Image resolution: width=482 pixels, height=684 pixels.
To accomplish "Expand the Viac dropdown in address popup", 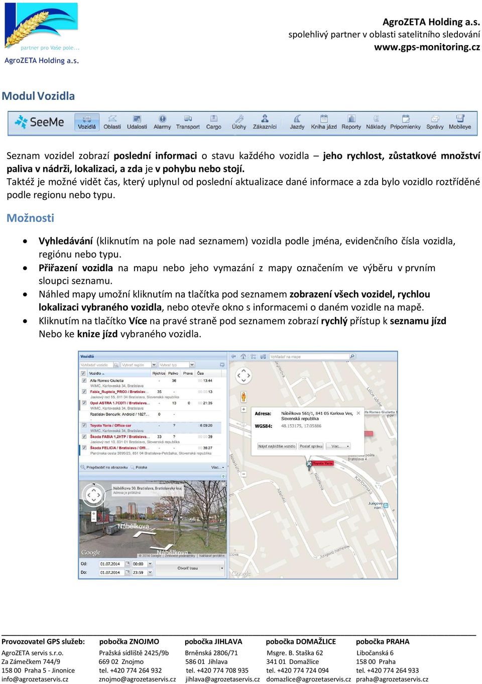I will tap(339, 446).
